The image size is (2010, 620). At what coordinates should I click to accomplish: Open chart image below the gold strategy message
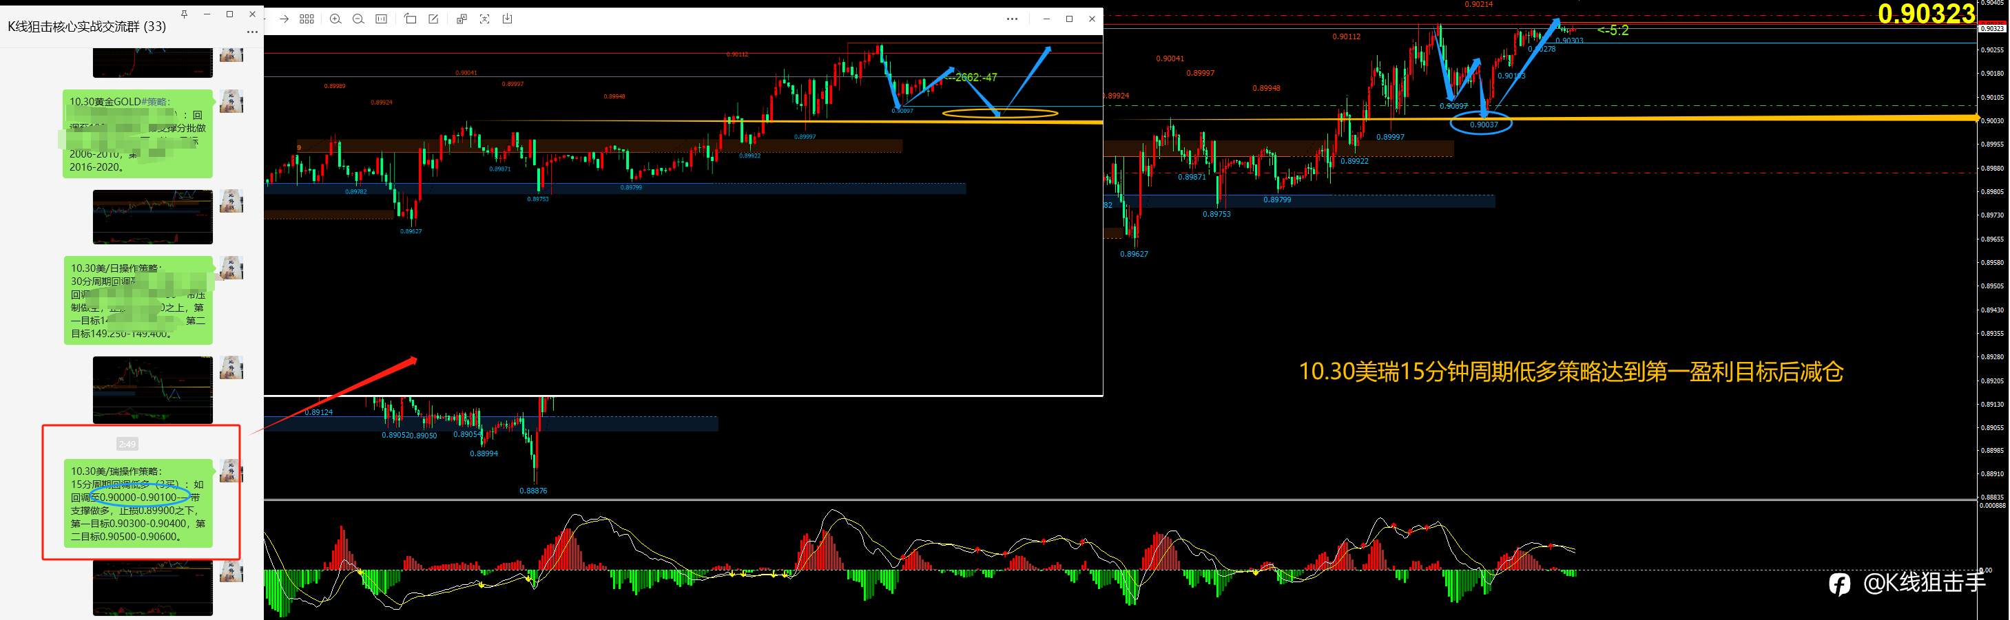click(x=153, y=217)
